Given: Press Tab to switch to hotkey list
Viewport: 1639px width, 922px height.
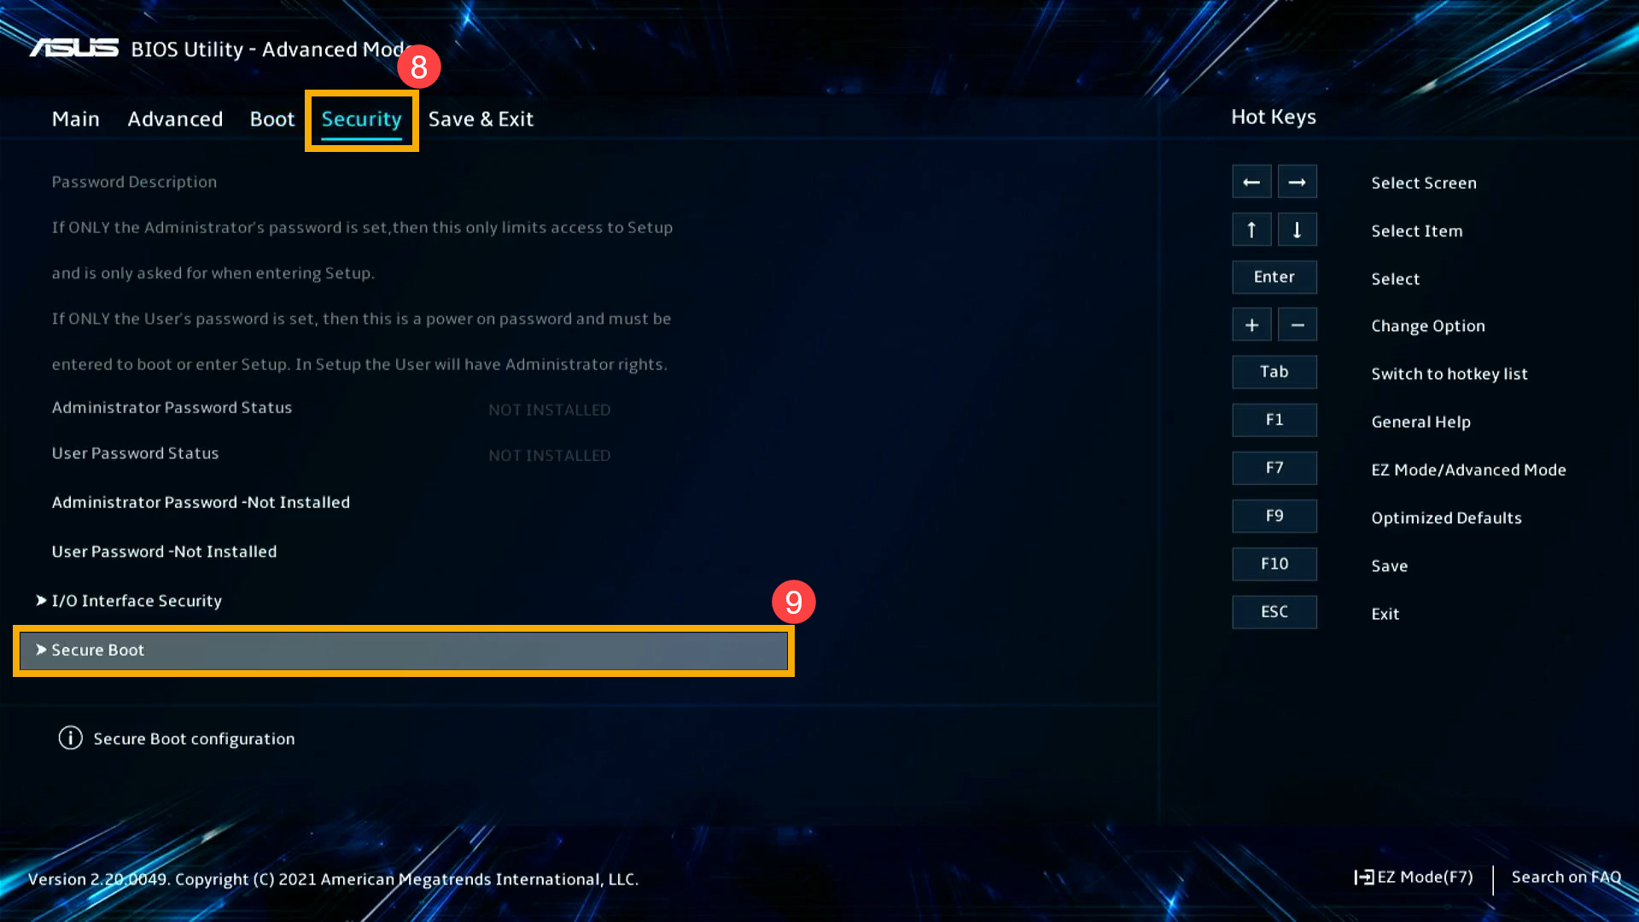Looking at the screenshot, I should 1274,371.
